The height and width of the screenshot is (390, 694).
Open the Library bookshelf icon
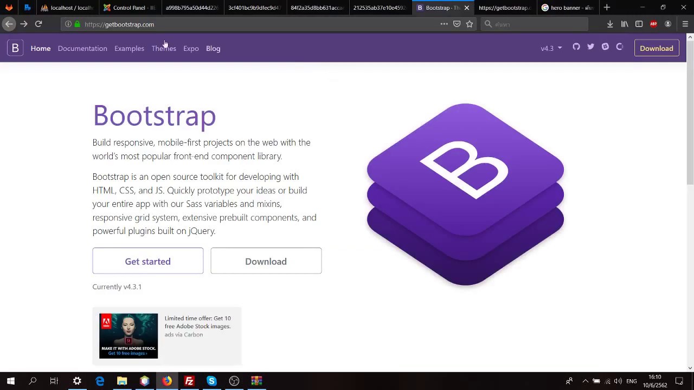(625, 24)
